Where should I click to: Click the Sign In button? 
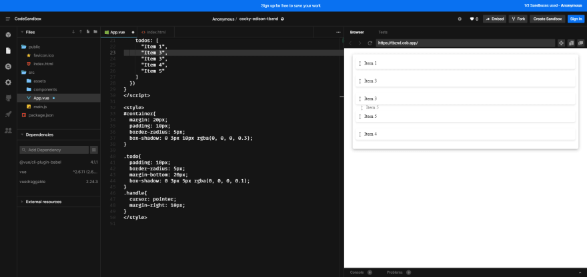coord(576,19)
